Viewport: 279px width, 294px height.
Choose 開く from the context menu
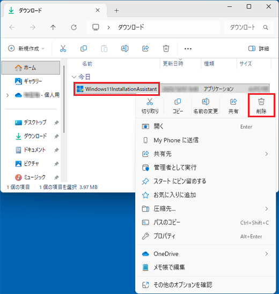[205, 126]
